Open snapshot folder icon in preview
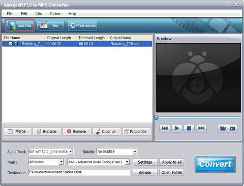The width and height of the screenshot is (244, 186). (223, 129)
